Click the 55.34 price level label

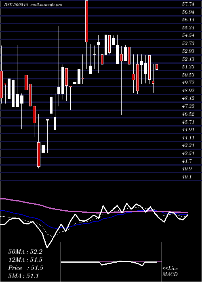click(x=188, y=27)
